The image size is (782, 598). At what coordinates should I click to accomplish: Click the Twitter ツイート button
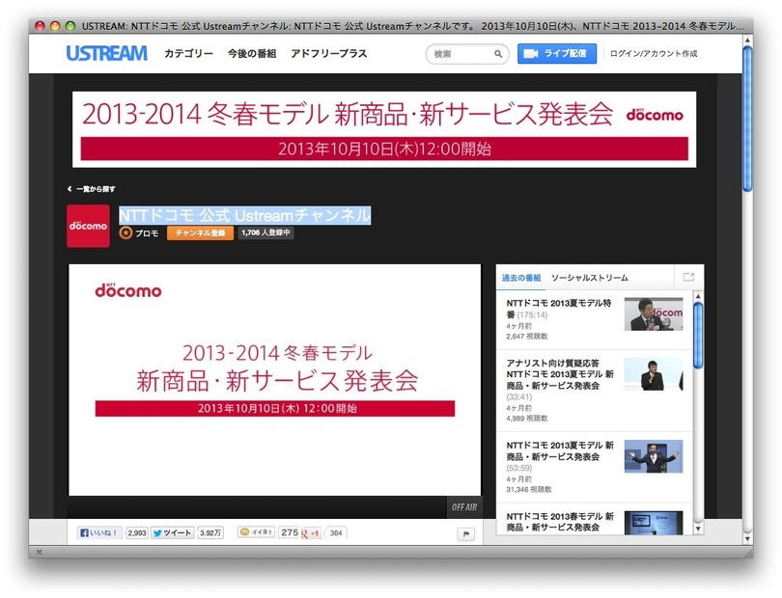pyautogui.click(x=172, y=532)
